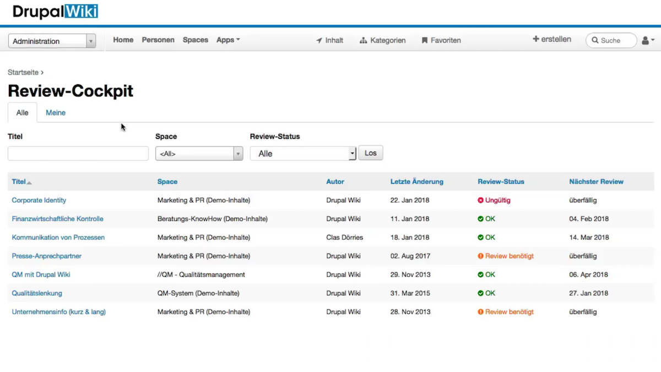661x372 pixels.
Task: Open the Review-Status filter dropdown
Action: tap(304, 154)
